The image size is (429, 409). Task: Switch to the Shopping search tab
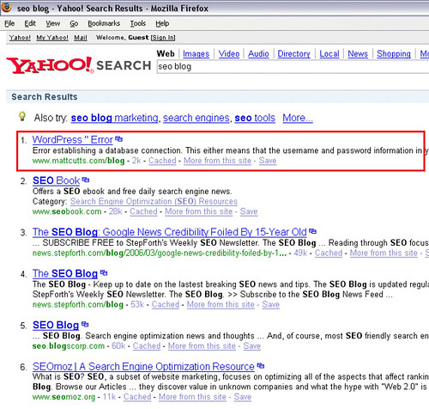point(394,53)
